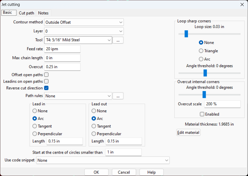The width and height of the screenshot is (248, 176).
Task: Enable Offset open paths checkbox
Action: [46, 75]
